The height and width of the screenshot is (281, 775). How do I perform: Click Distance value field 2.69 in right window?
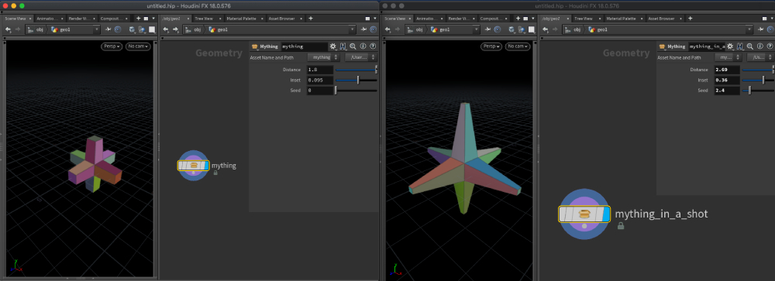pos(727,70)
